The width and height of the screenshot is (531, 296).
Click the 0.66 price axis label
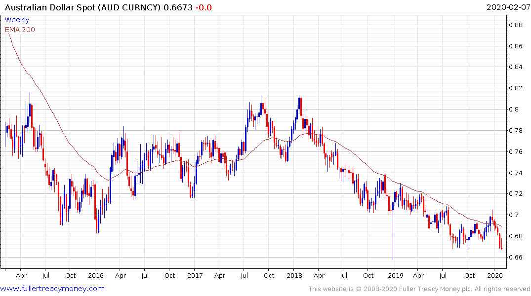point(516,258)
